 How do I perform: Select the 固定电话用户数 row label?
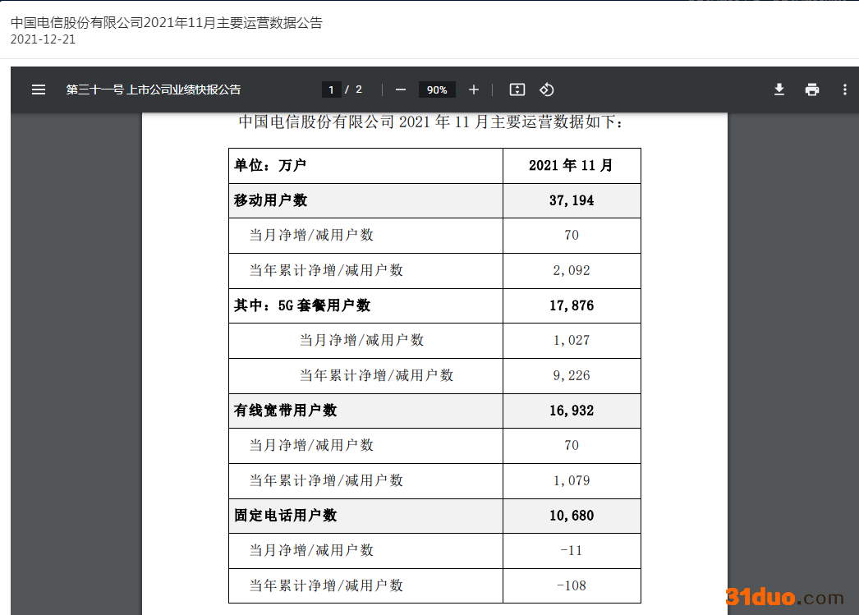[285, 516]
